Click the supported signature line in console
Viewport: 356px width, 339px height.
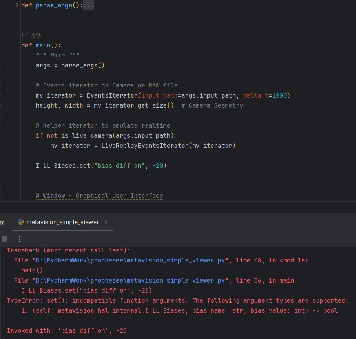click(x=179, y=310)
